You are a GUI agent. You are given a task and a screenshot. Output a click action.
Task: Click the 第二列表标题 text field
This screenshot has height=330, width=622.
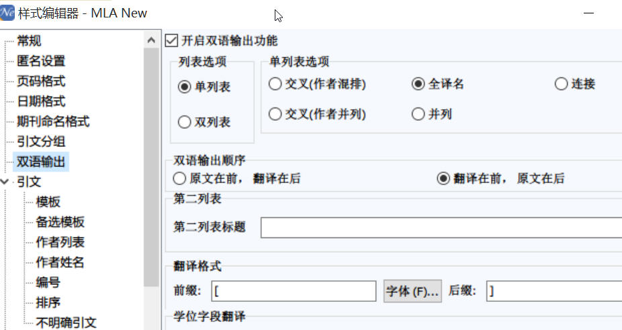coord(441,227)
